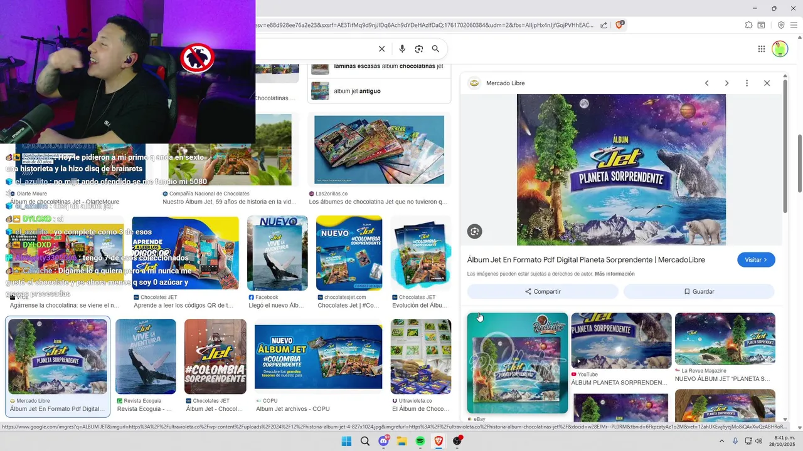Show hidden tray icons chevron
The image size is (803, 451).
721,441
